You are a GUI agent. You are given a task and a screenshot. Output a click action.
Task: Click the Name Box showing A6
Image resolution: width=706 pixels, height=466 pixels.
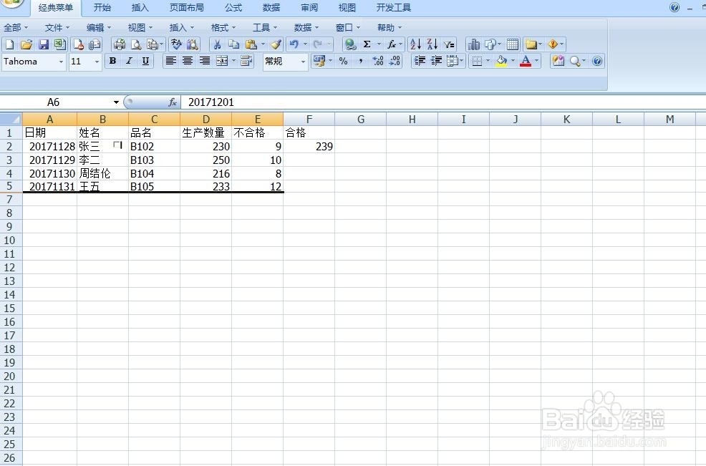point(53,102)
